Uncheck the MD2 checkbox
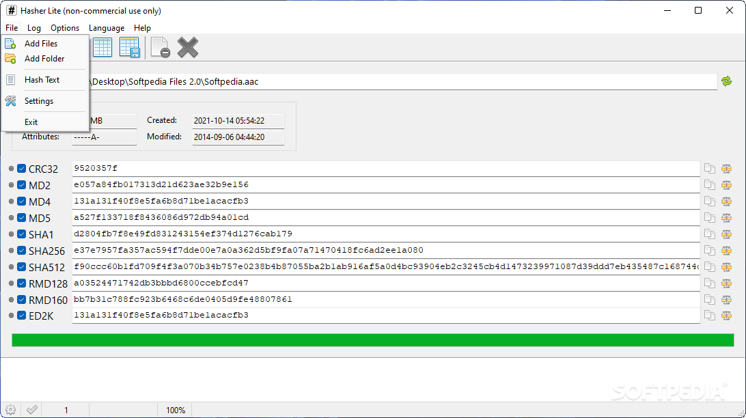The width and height of the screenshot is (746, 418). (x=21, y=185)
